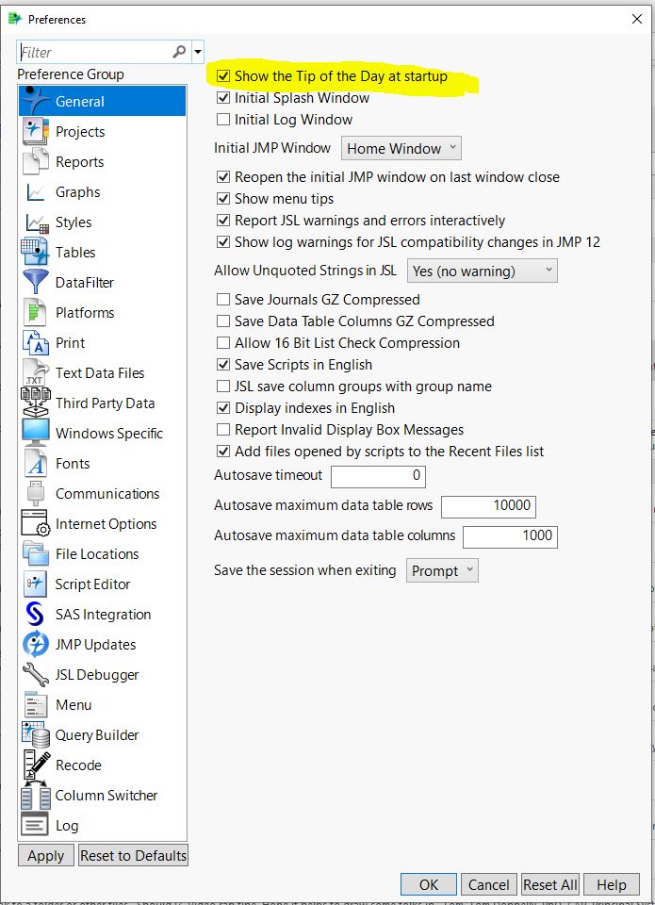Open the Script Editor icon
The width and height of the screenshot is (655, 905).
[36, 584]
